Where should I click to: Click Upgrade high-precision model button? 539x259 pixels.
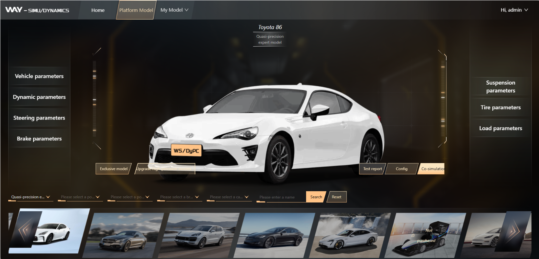pyautogui.click(x=165, y=169)
